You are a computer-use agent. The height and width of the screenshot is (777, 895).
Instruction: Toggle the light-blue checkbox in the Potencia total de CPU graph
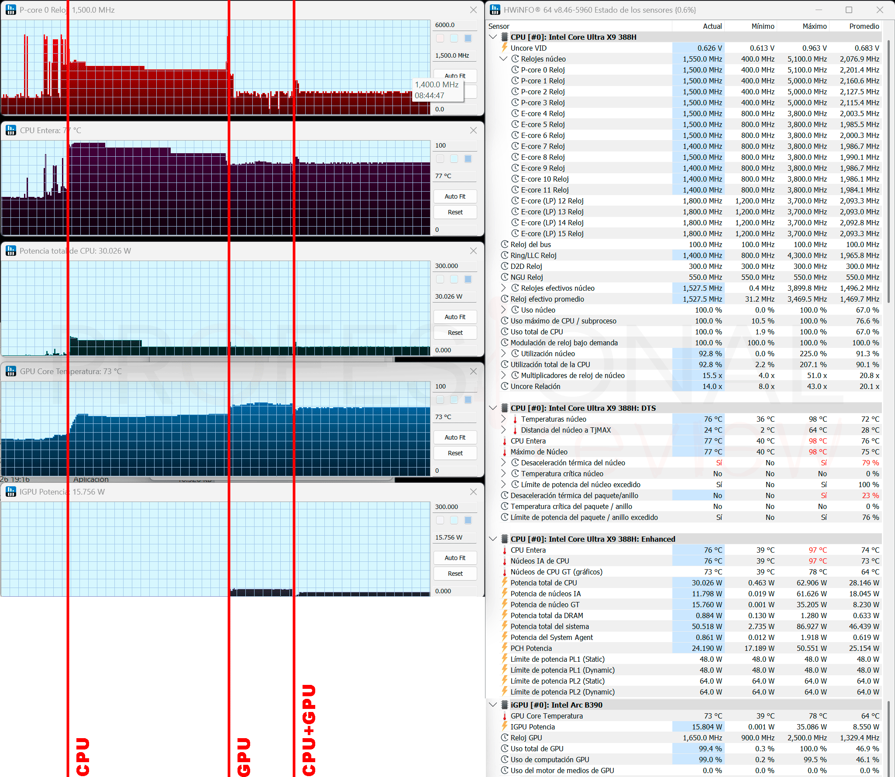[x=454, y=279]
